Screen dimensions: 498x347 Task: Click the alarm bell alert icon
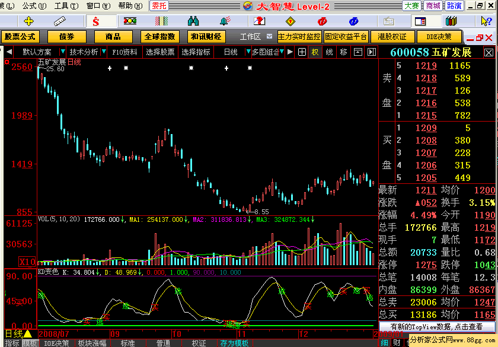click(225, 21)
